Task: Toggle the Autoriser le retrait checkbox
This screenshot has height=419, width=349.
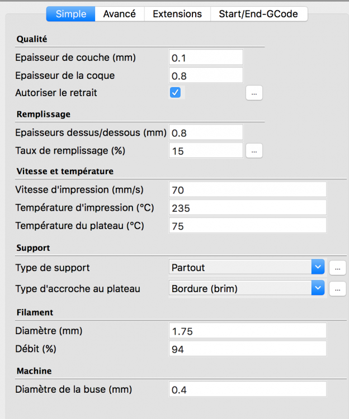Action: click(x=175, y=93)
